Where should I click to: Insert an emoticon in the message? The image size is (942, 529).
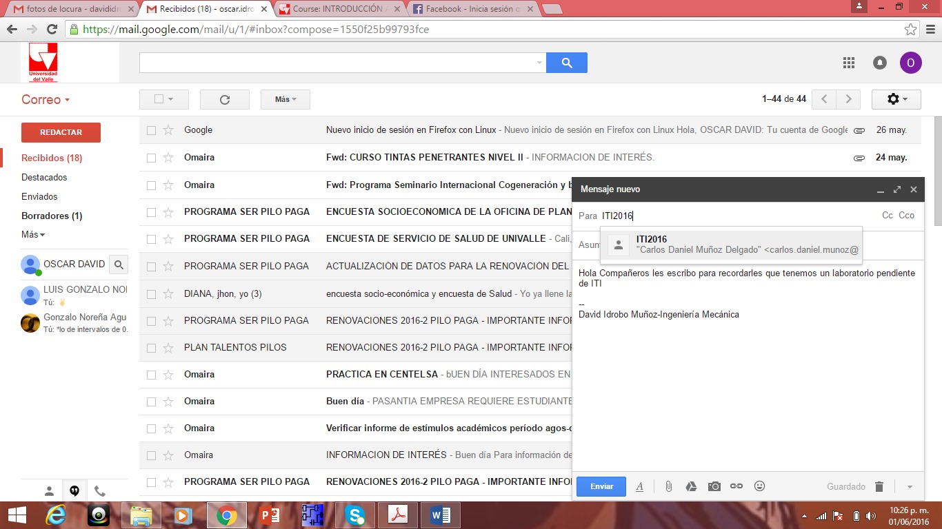[x=760, y=486]
